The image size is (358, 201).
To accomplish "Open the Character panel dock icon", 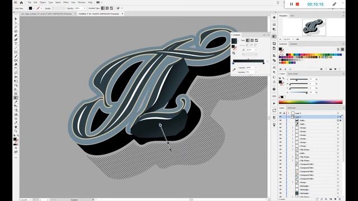I will point(274,67).
